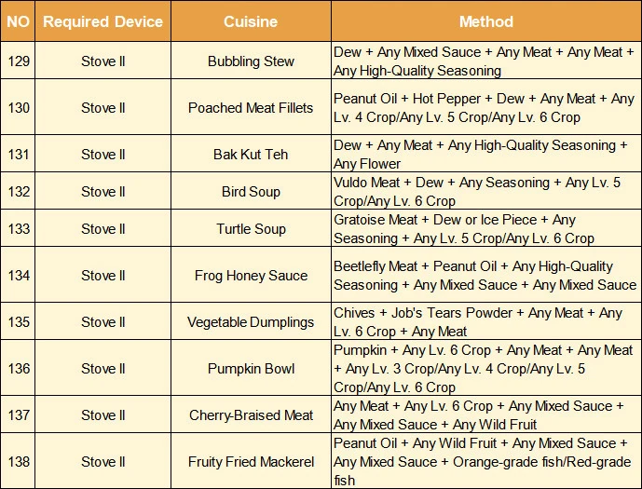Select the Poached Meat Fillets cell
The width and height of the screenshot is (642, 489).
pos(251,108)
